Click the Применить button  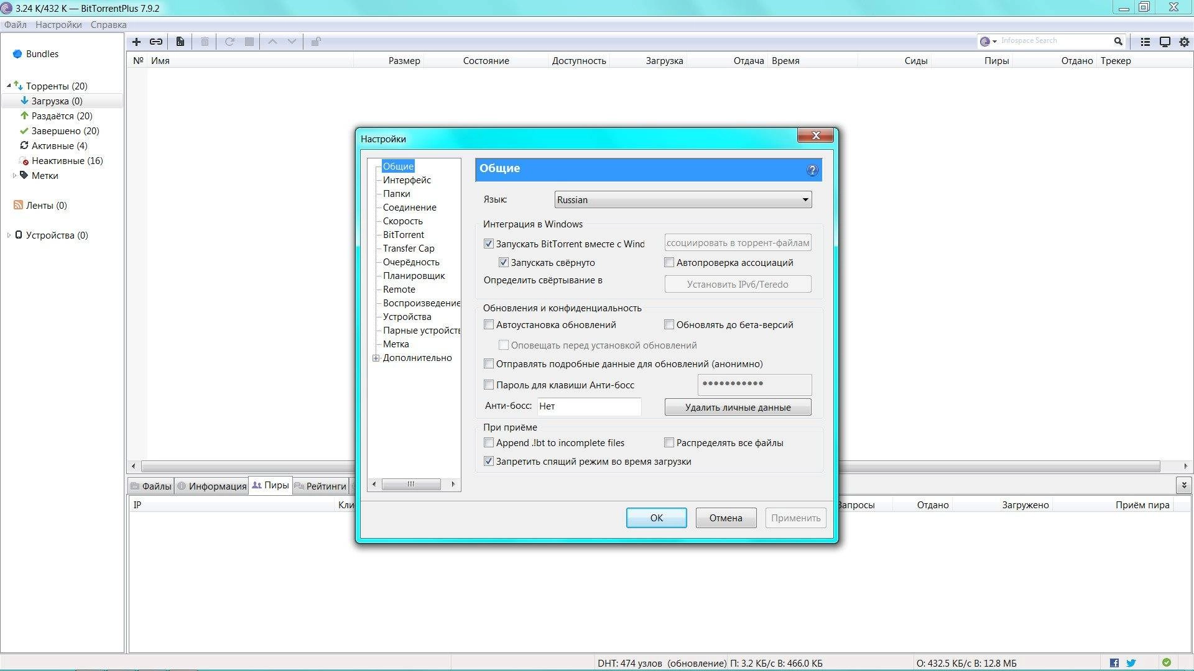(x=796, y=518)
